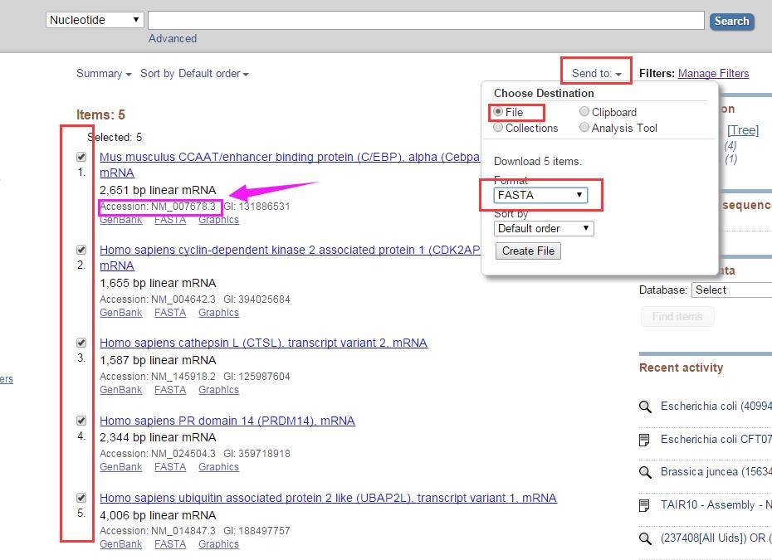Choose the Collections destination option
This screenshot has width=772, height=560.
(x=498, y=128)
